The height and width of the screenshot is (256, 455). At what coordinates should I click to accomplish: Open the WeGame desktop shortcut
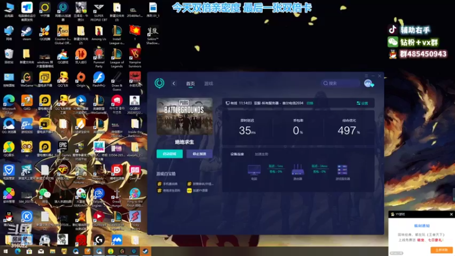(x=27, y=80)
